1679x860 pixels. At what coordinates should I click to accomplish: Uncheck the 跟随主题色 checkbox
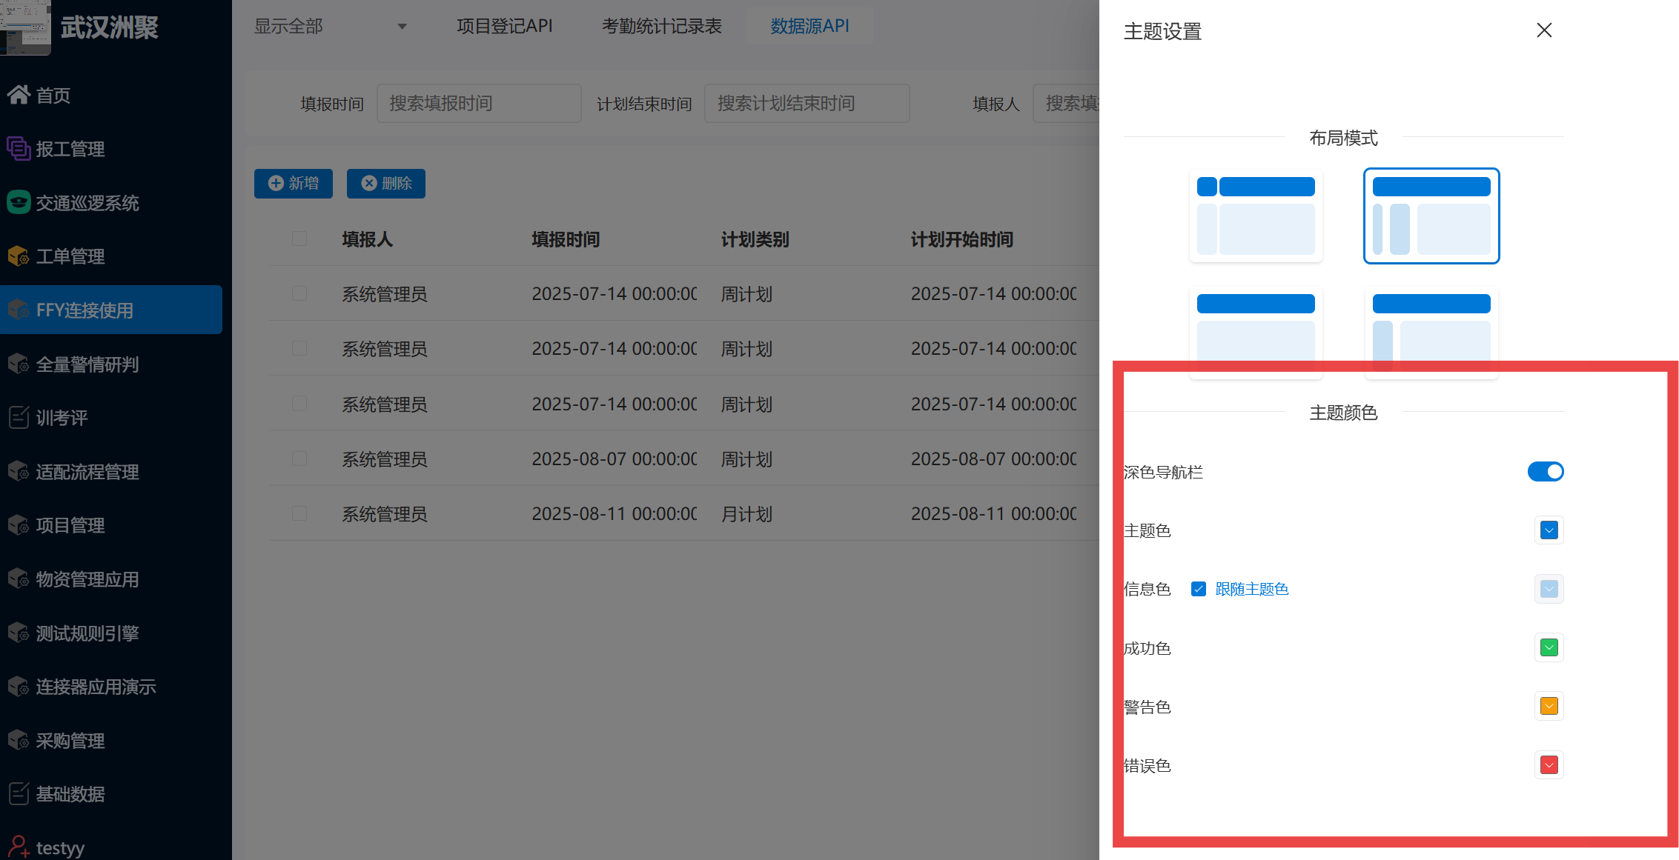[x=1199, y=589]
